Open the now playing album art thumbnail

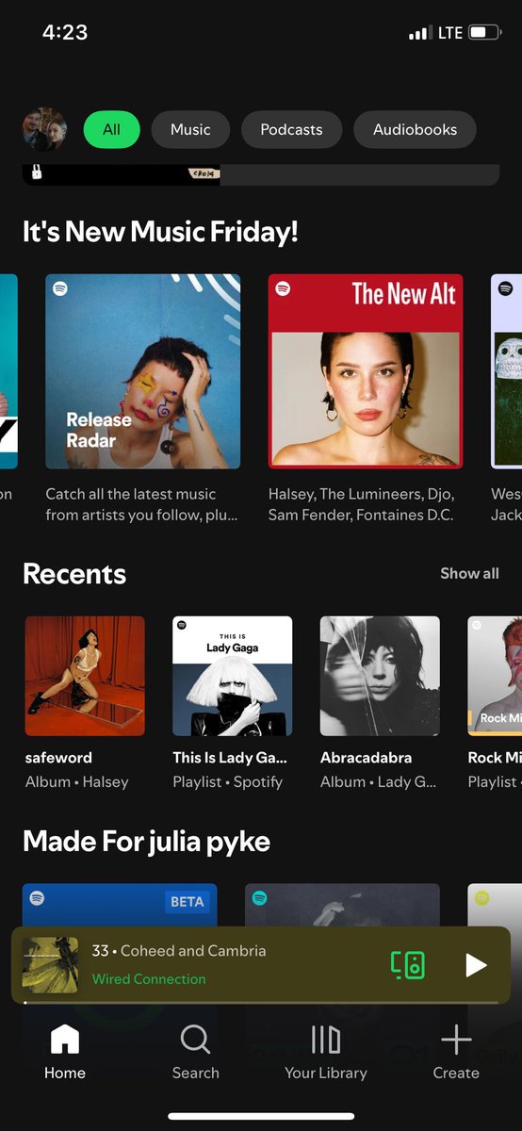50,964
